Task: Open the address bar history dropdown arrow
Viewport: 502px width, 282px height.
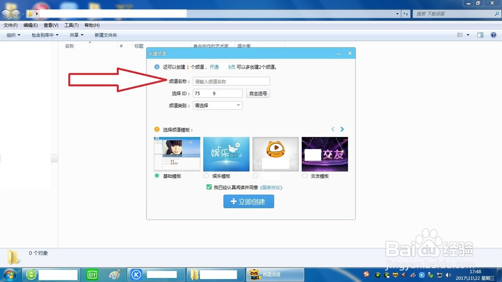Action: (x=397, y=14)
